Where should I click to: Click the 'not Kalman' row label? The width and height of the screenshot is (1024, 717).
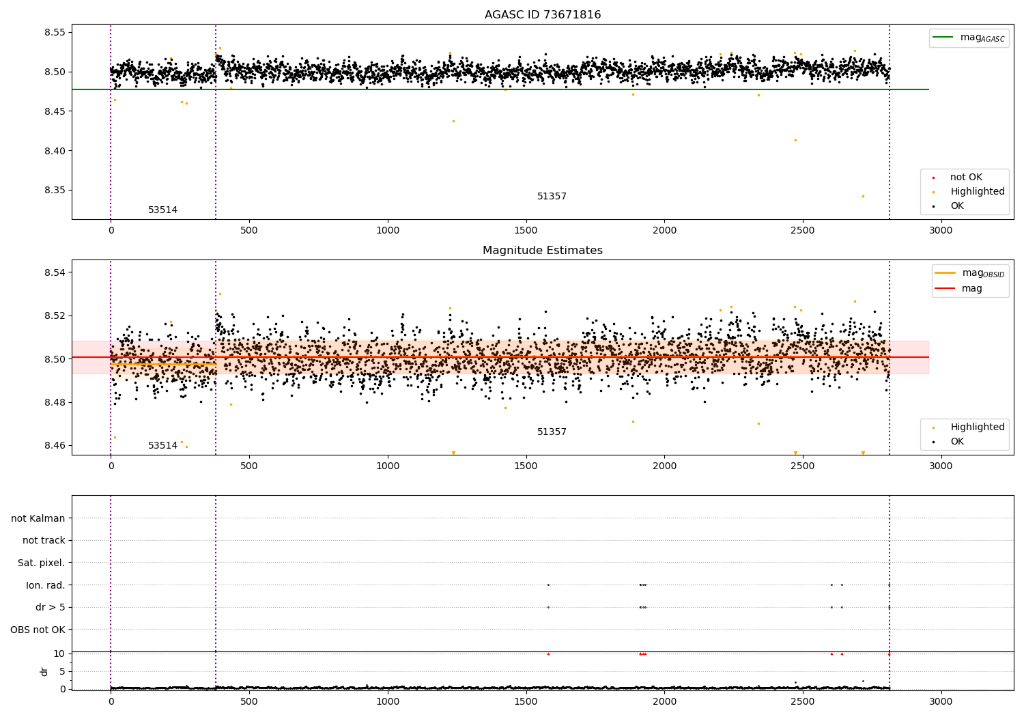(x=38, y=519)
